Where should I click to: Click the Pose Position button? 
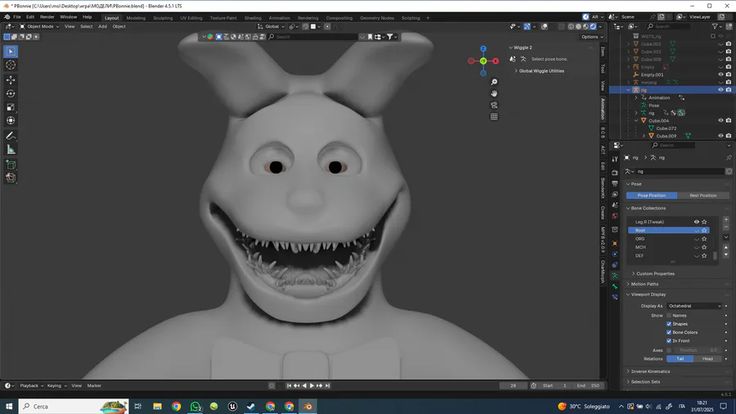(x=652, y=196)
